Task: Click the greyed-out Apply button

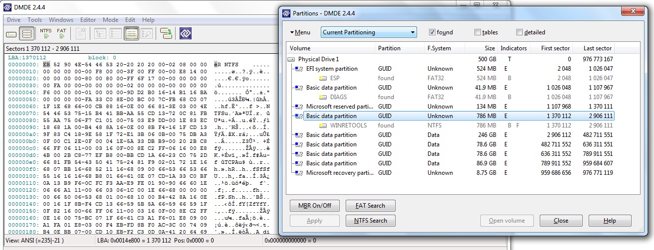Action: (x=314, y=221)
